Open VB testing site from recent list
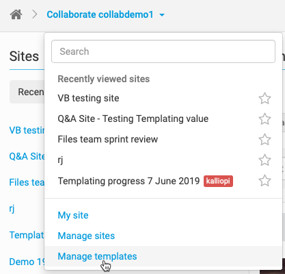The image size is (285, 274). click(88, 98)
